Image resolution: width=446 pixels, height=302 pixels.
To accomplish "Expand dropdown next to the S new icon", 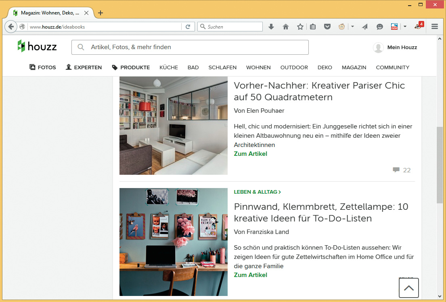I will click(405, 27).
